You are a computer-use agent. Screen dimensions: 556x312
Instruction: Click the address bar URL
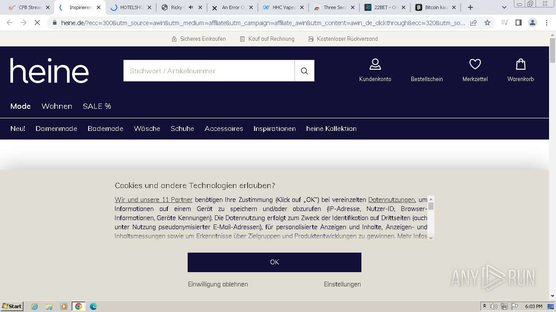click(263, 23)
